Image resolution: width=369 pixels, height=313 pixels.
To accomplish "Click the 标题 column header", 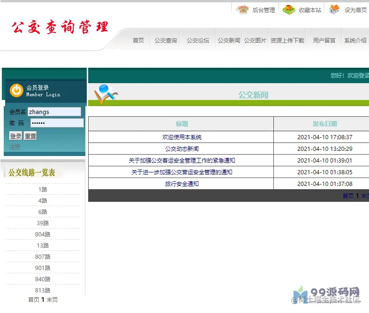I will pos(181,124).
